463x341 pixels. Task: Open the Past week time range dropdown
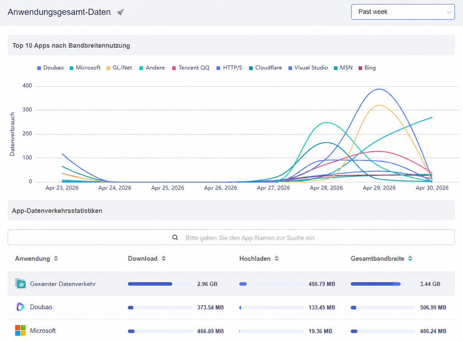(x=403, y=12)
